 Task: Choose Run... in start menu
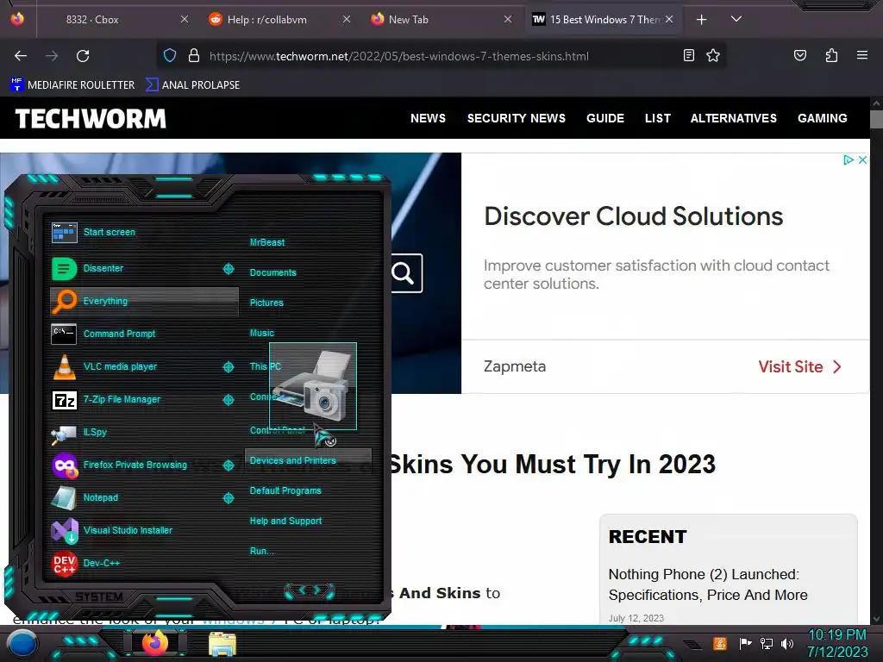coord(262,551)
